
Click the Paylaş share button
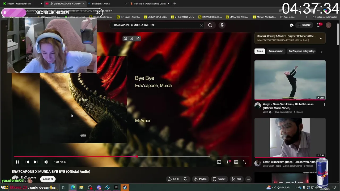point(200,179)
